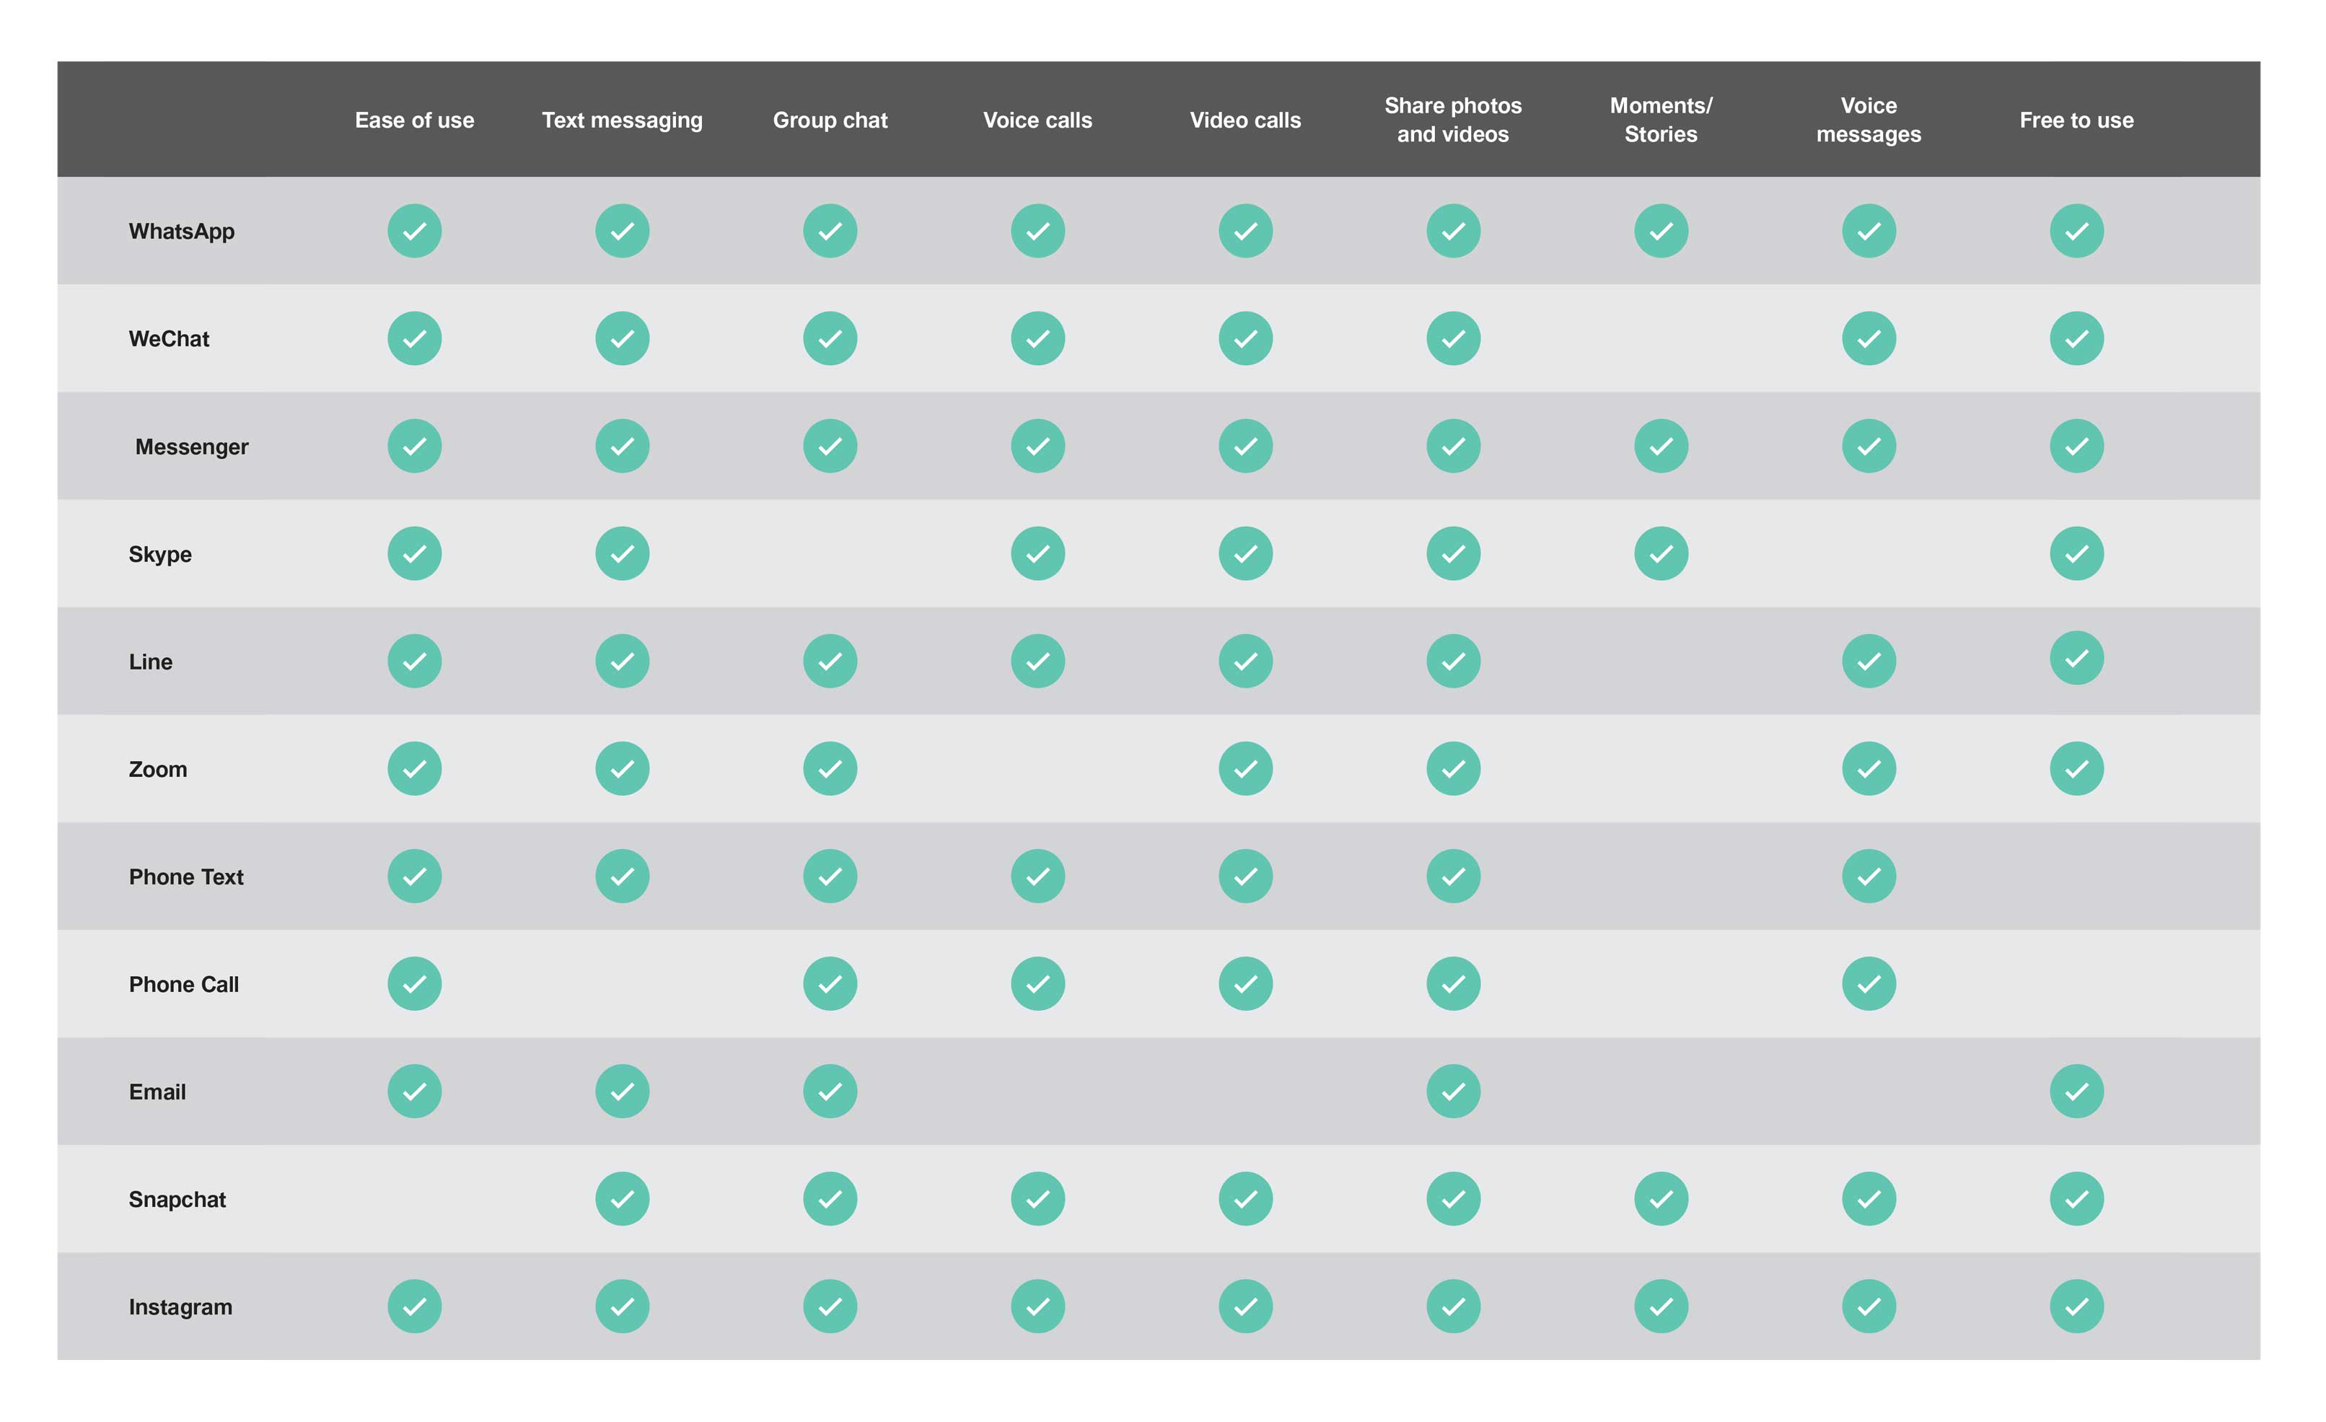Select the Snapchat row label
This screenshot has height=1422, width=2326.
pos(177,1200)
